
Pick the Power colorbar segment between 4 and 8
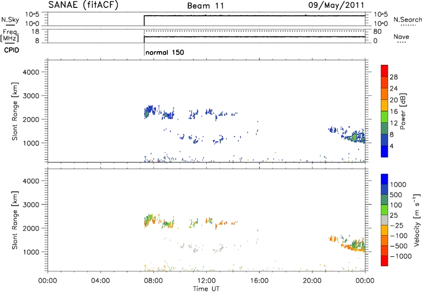(385, 140)
